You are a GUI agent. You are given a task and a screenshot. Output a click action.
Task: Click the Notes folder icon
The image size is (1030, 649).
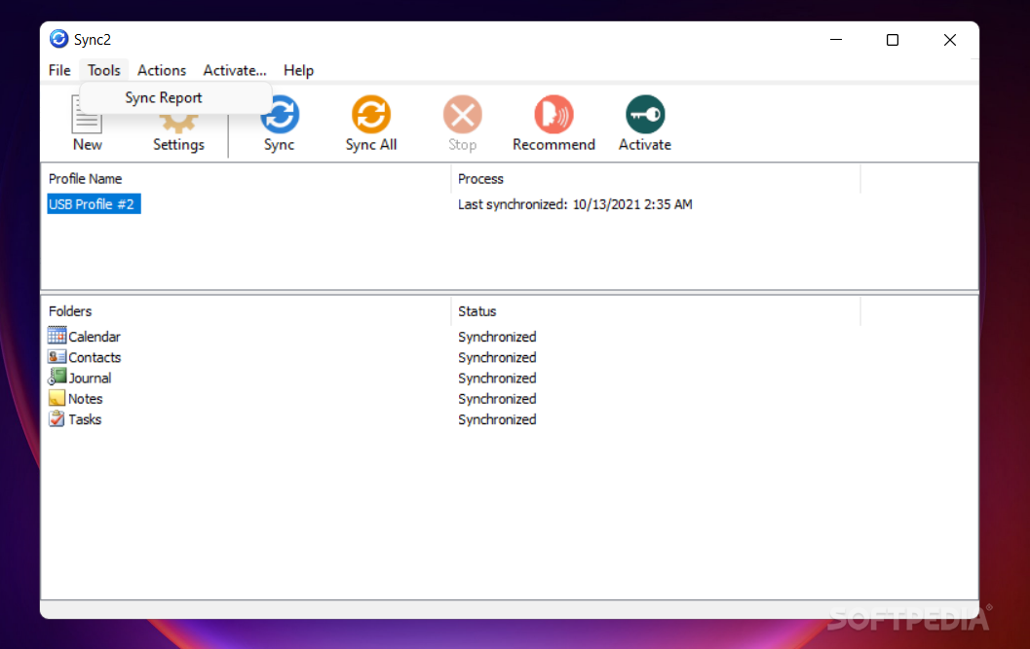pos(57,398)
